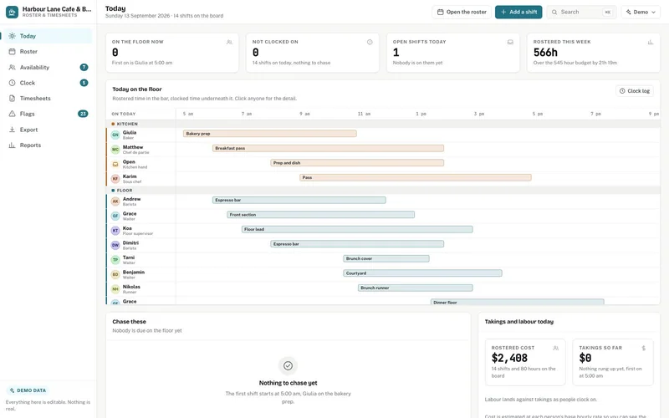Focus the Search field

(x=582, y=12)
